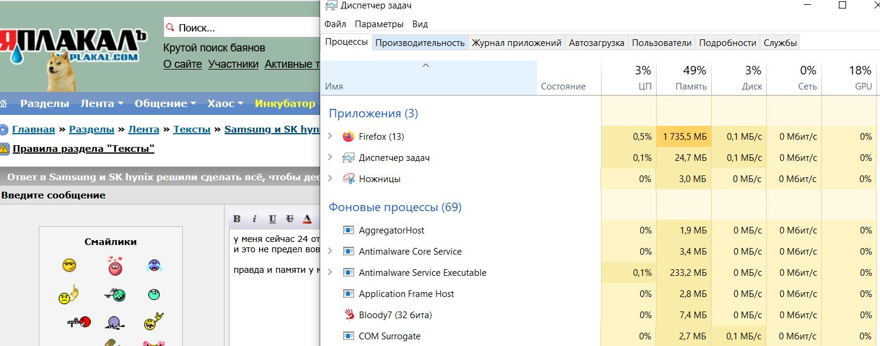The width and height of the screenshot is (880, 346).
Task: Sort by GPU column header
Action: click(x=850, y=77)
